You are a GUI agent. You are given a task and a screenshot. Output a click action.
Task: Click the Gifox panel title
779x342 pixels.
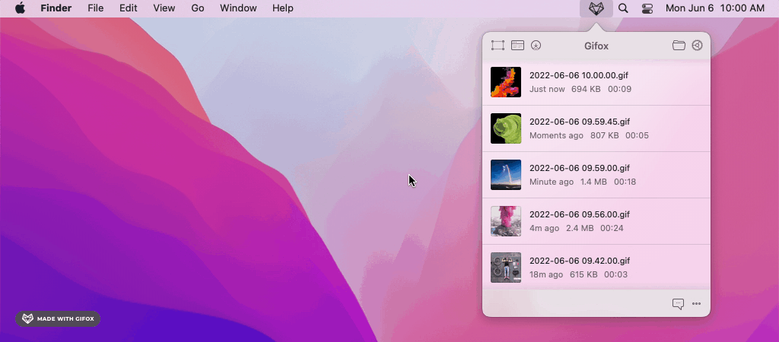click(596, 46)
